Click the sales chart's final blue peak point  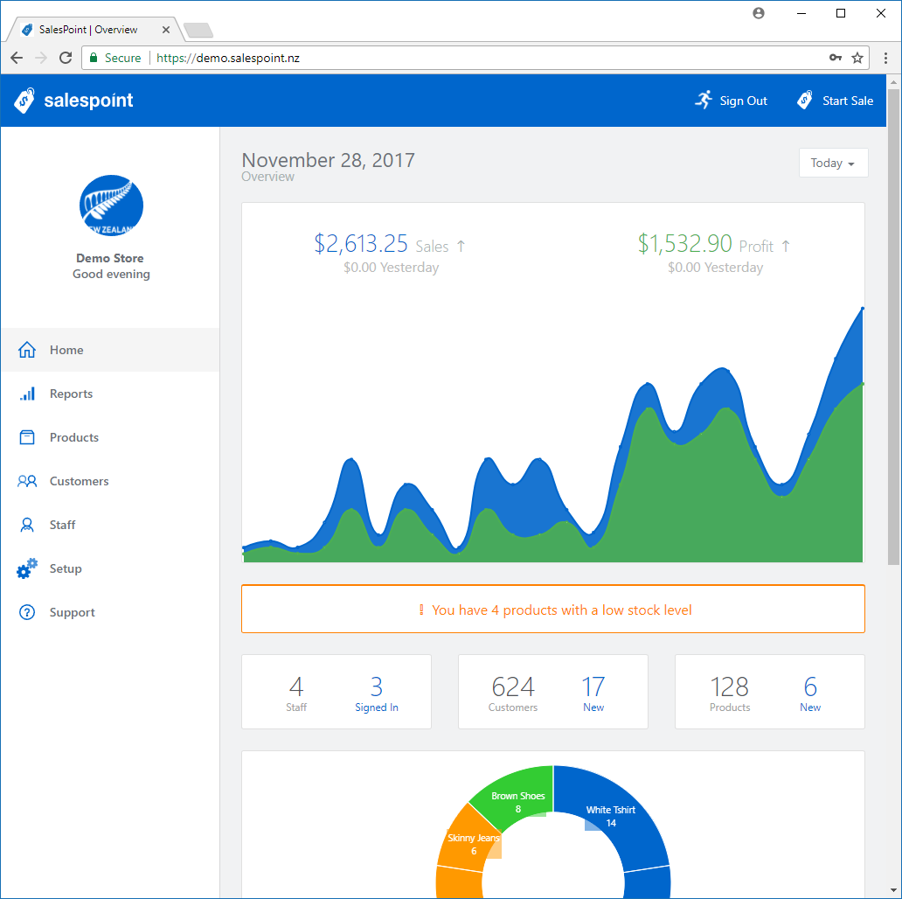[x=863, y=309]
